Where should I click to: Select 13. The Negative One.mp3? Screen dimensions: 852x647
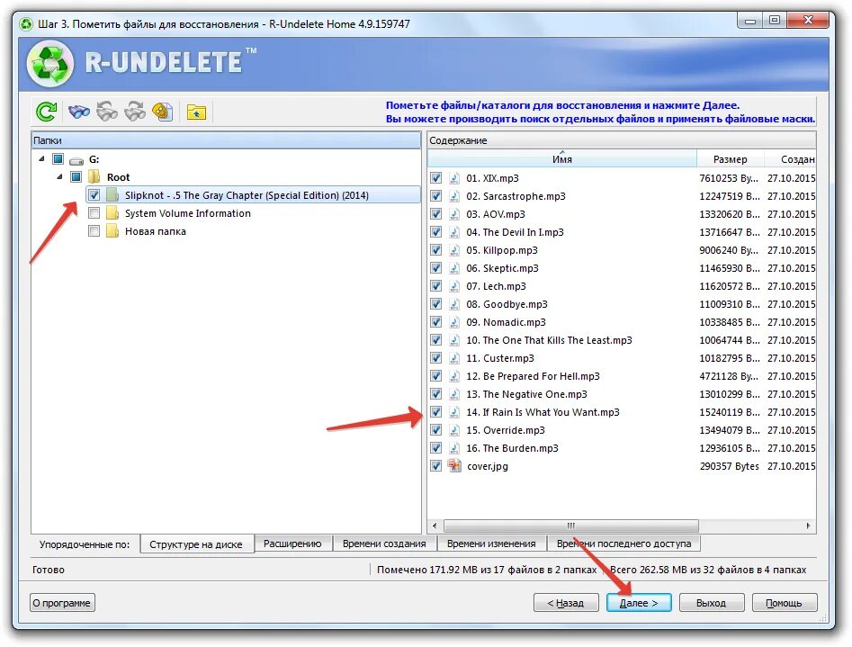(526, 393)
